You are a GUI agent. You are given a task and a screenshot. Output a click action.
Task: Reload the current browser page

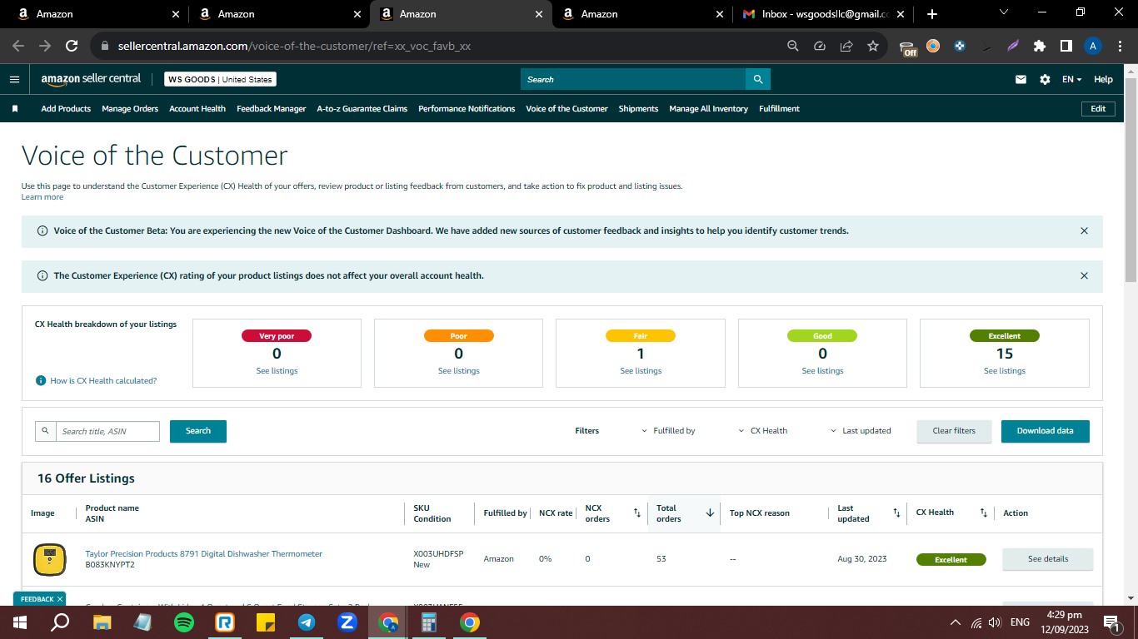point(72,46)
